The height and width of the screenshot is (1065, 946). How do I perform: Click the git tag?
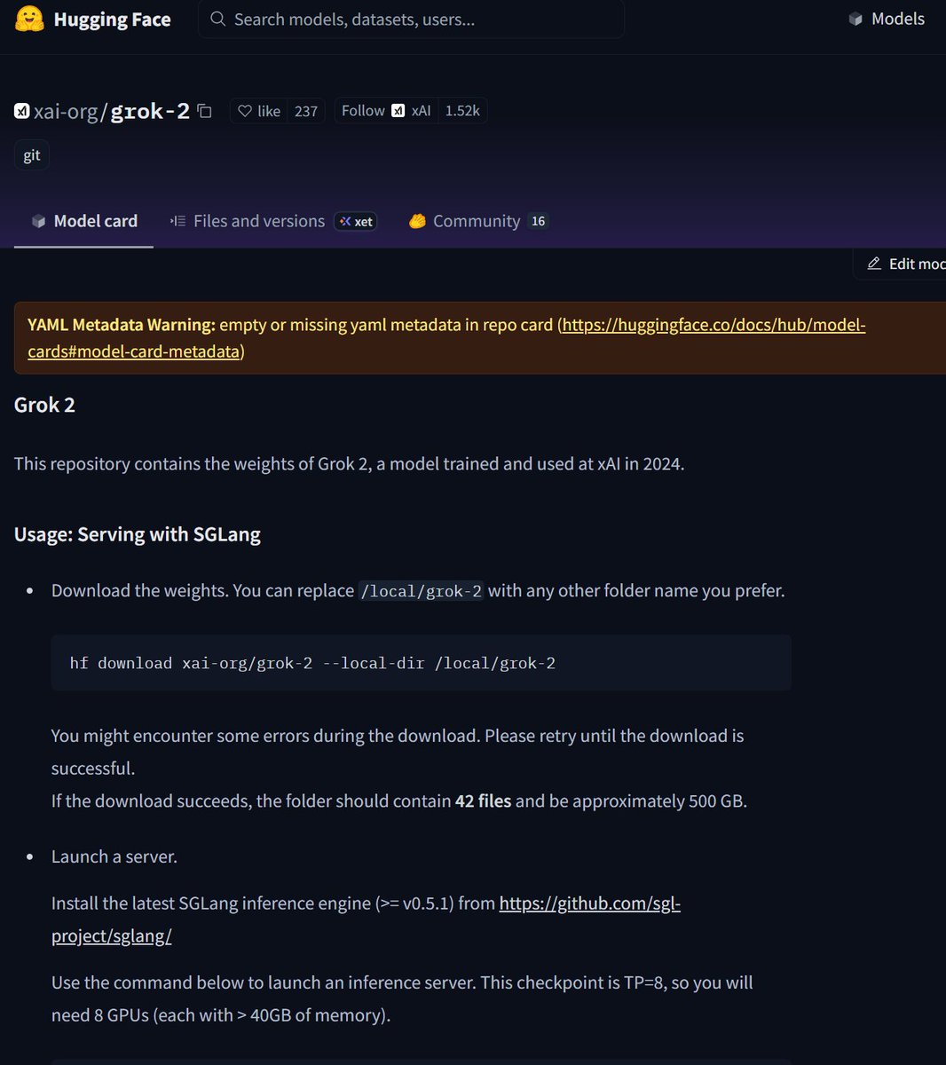click(x=32, y=155)
